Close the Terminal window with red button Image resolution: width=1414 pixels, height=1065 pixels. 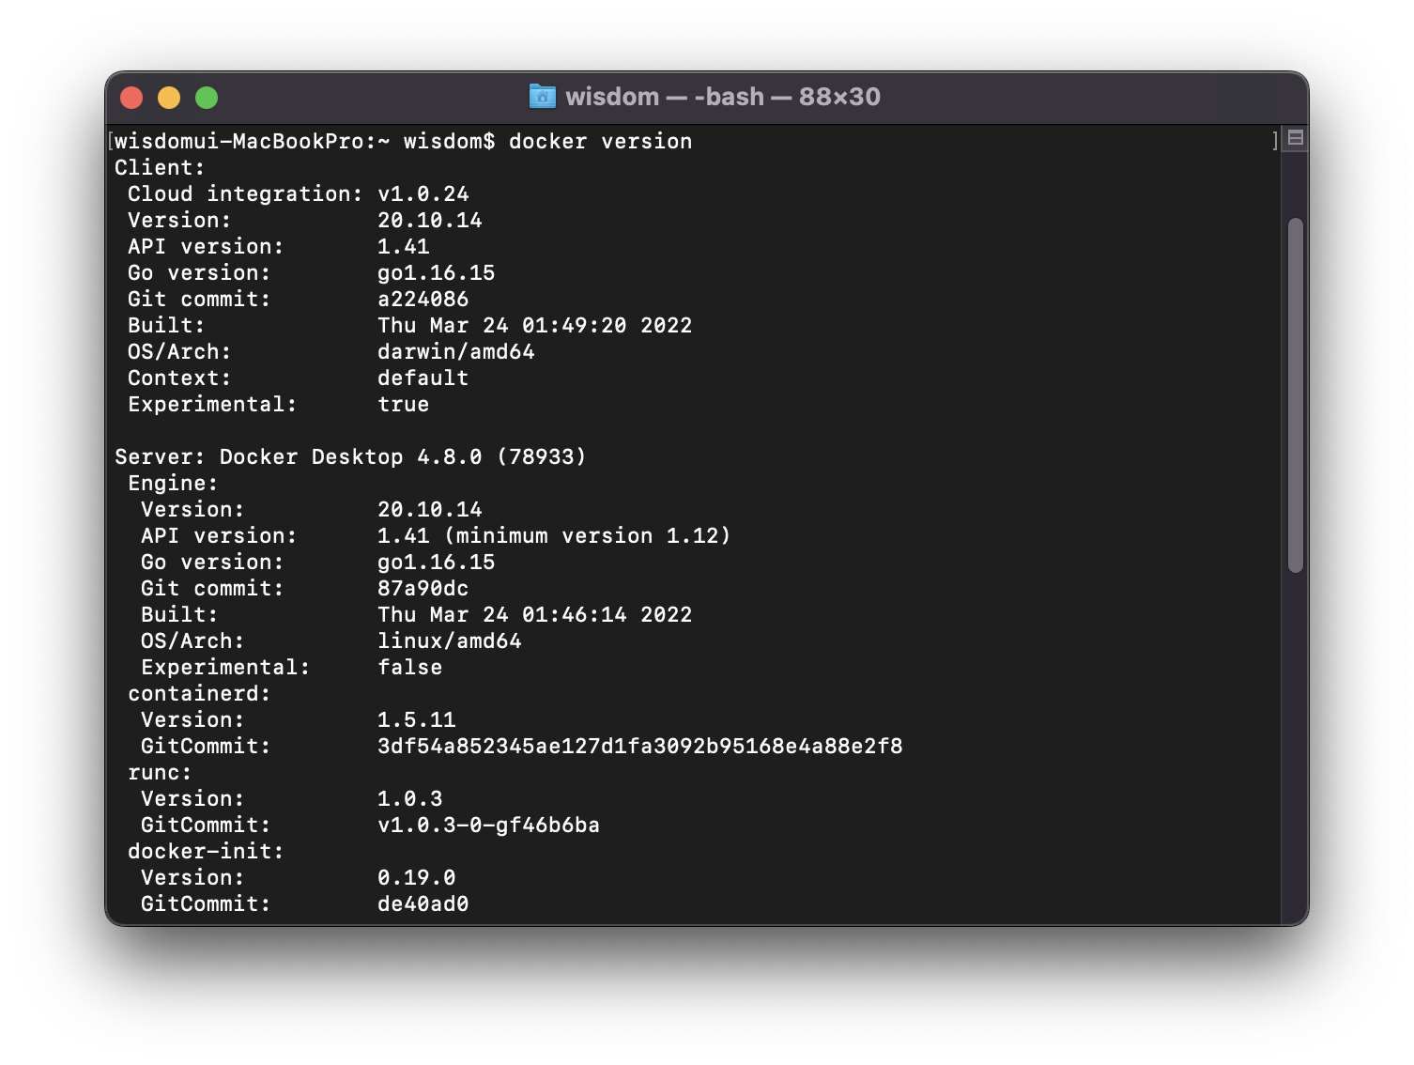(131, 98)
